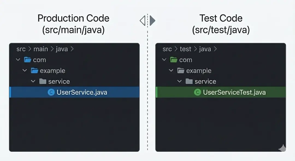Click the service folder icon under main
This screenshot has height=161, width=295.
pyautogui.click(x=43, y=81)
